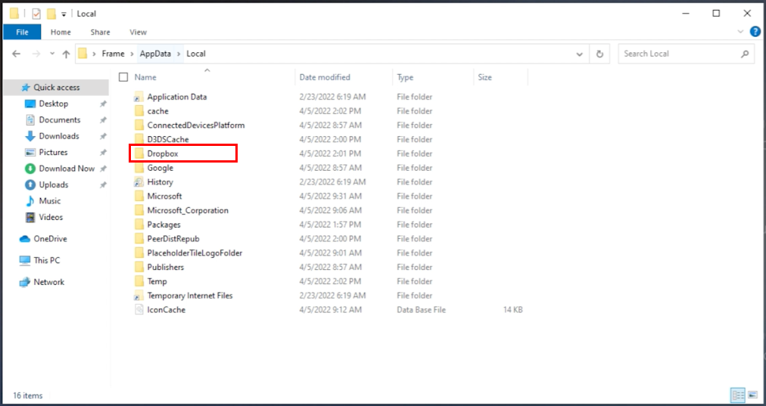The width and height of the screenshot is (766, 406).
Task: Select the Temporary Internet Files shortcut
Action: coord(189,295)
